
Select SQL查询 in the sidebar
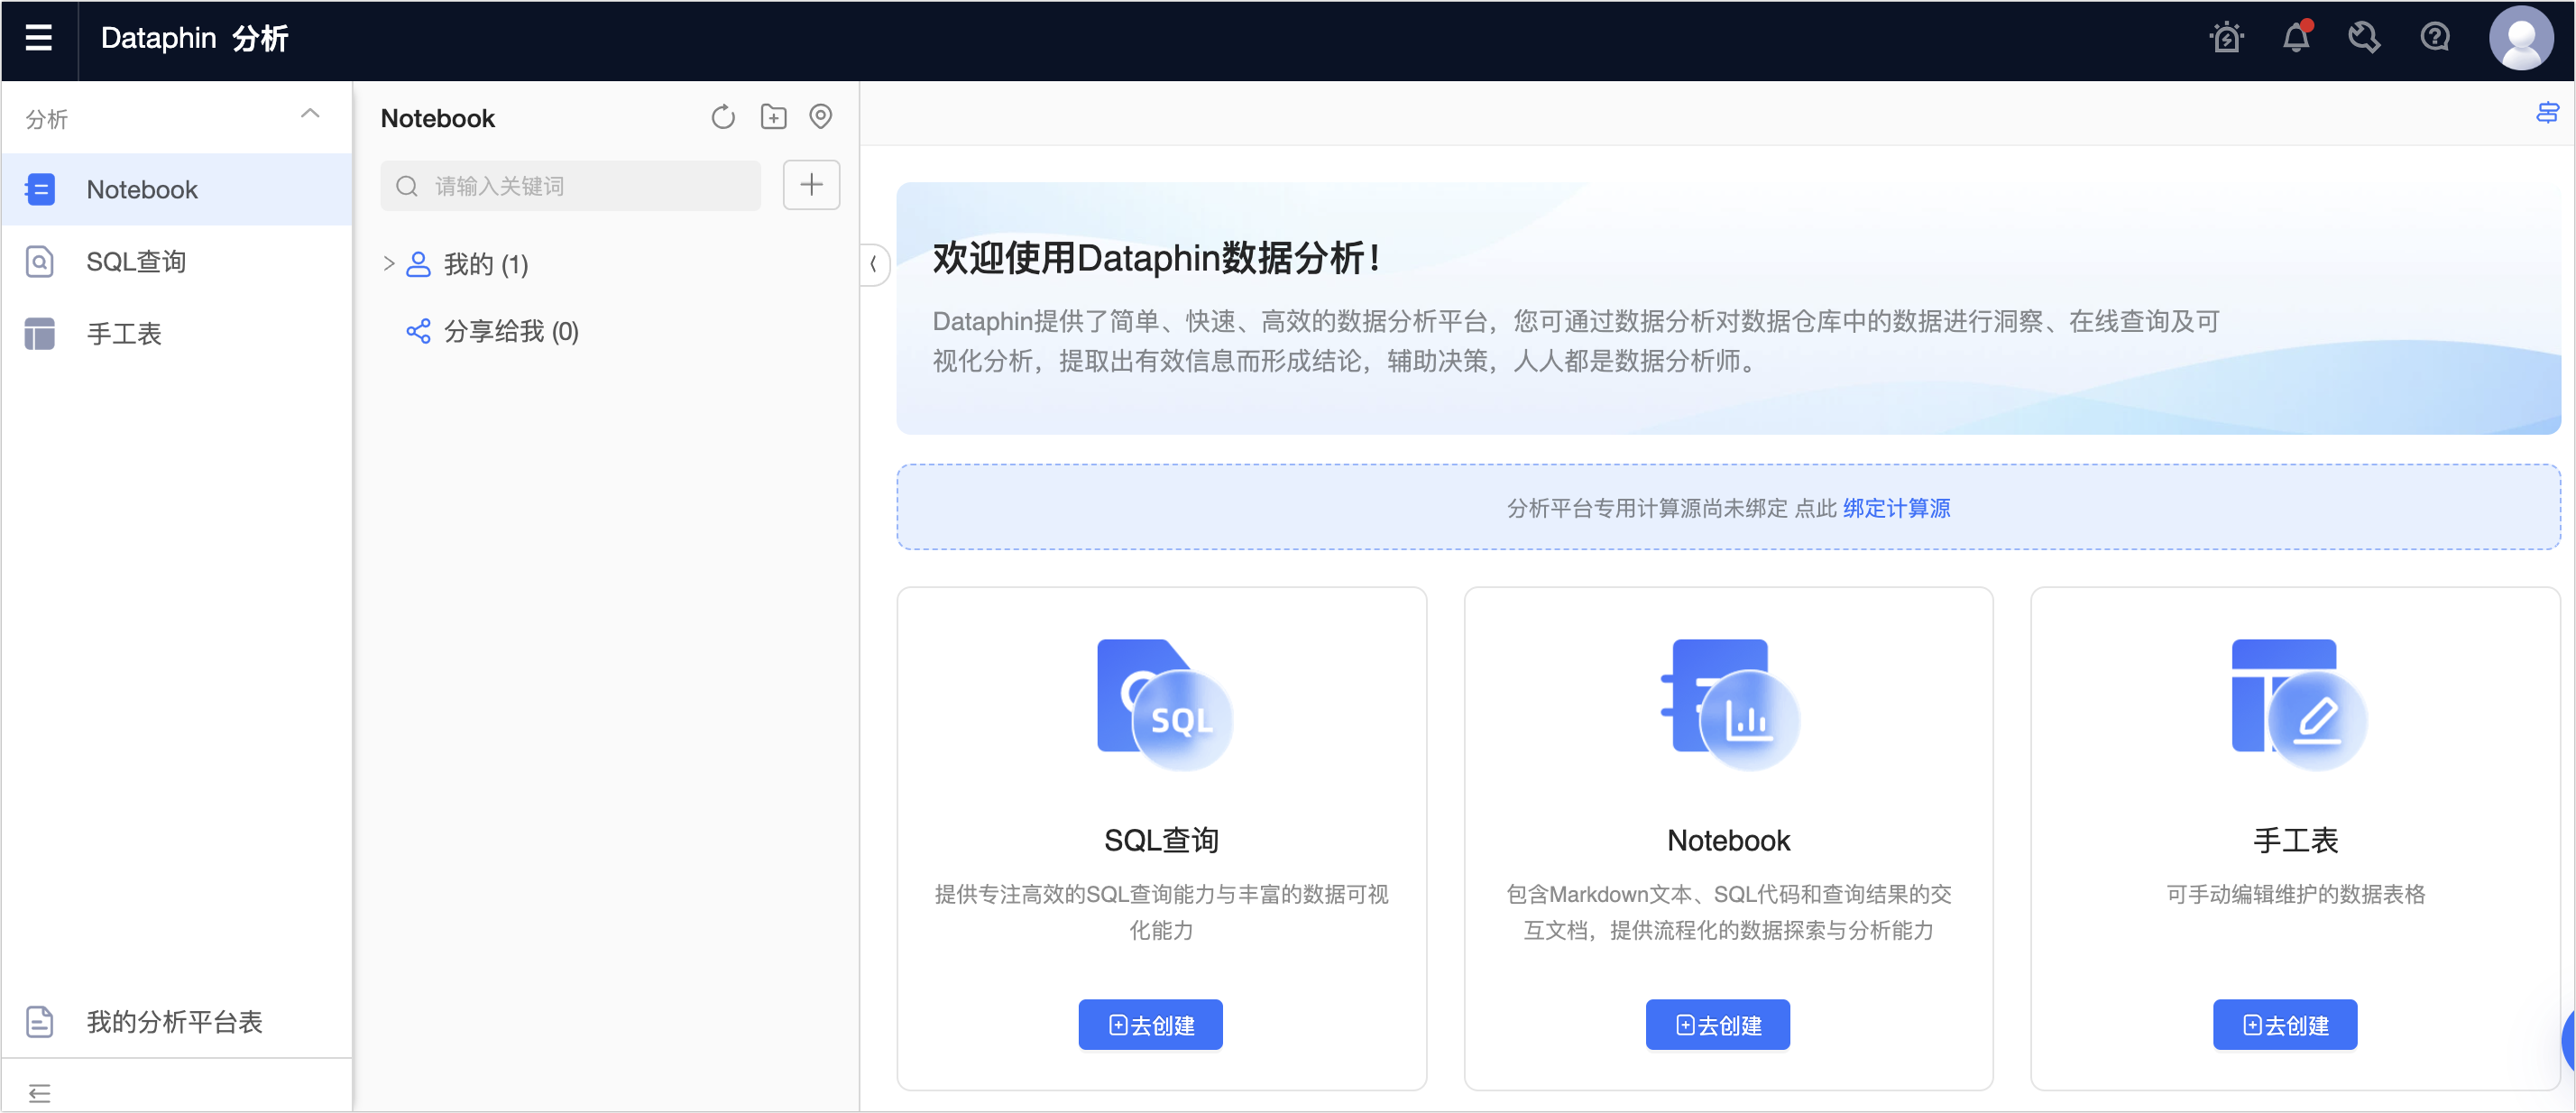(136, 262)
